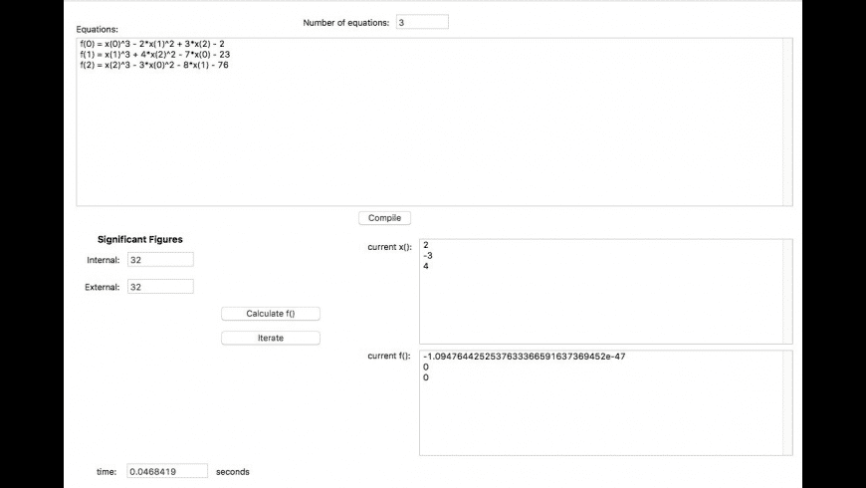
Task: Hit the Iterate button
Action: 270,338
